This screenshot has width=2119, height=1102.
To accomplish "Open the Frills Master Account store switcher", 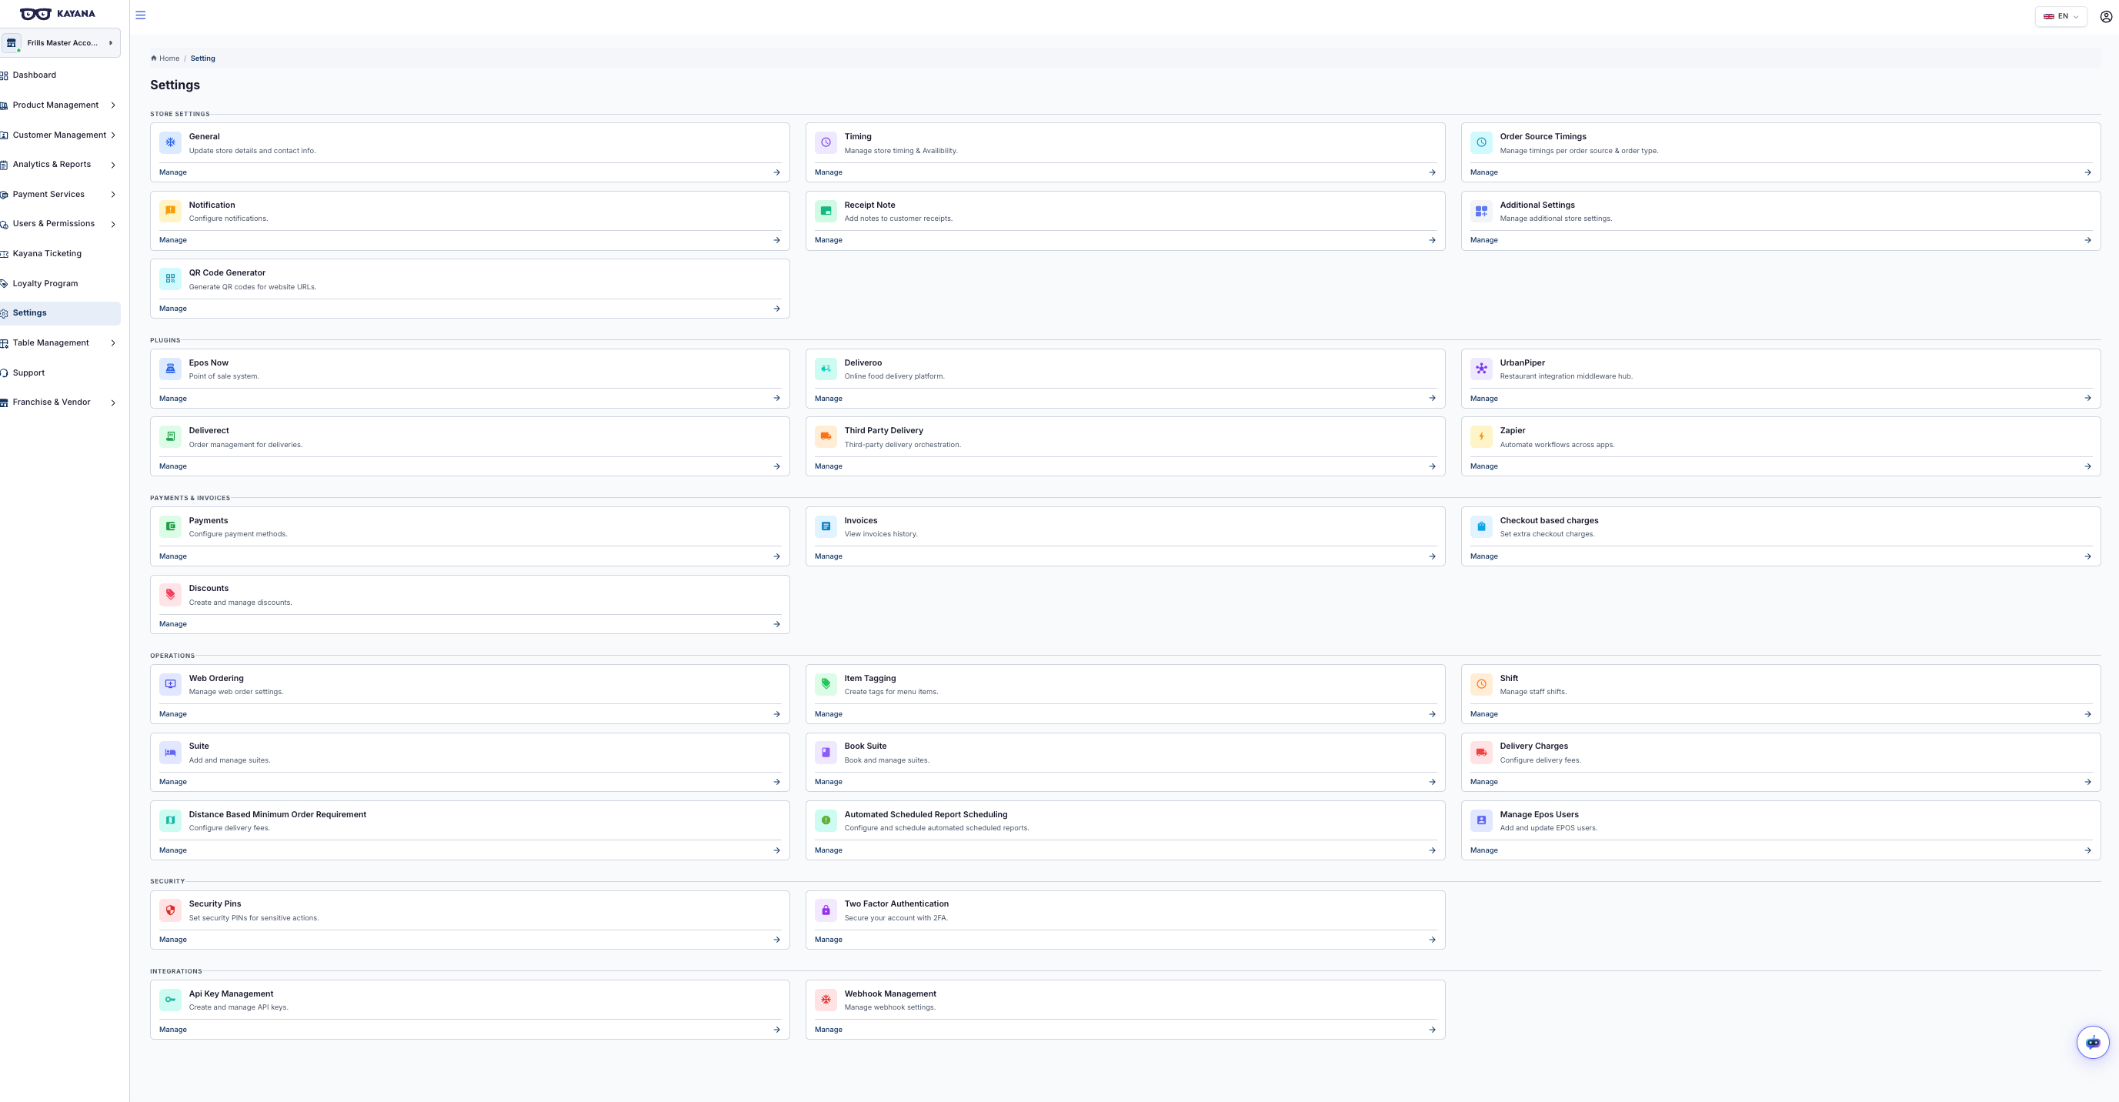I will coord(60,43).
